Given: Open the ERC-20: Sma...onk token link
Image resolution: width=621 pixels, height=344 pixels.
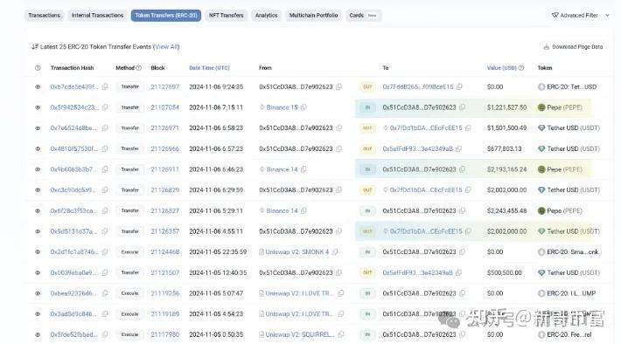Looking at the screenshot, I should click(x=573, y=251).
